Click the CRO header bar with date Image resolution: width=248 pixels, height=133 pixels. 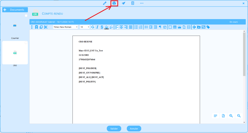(x=138, y=22)
